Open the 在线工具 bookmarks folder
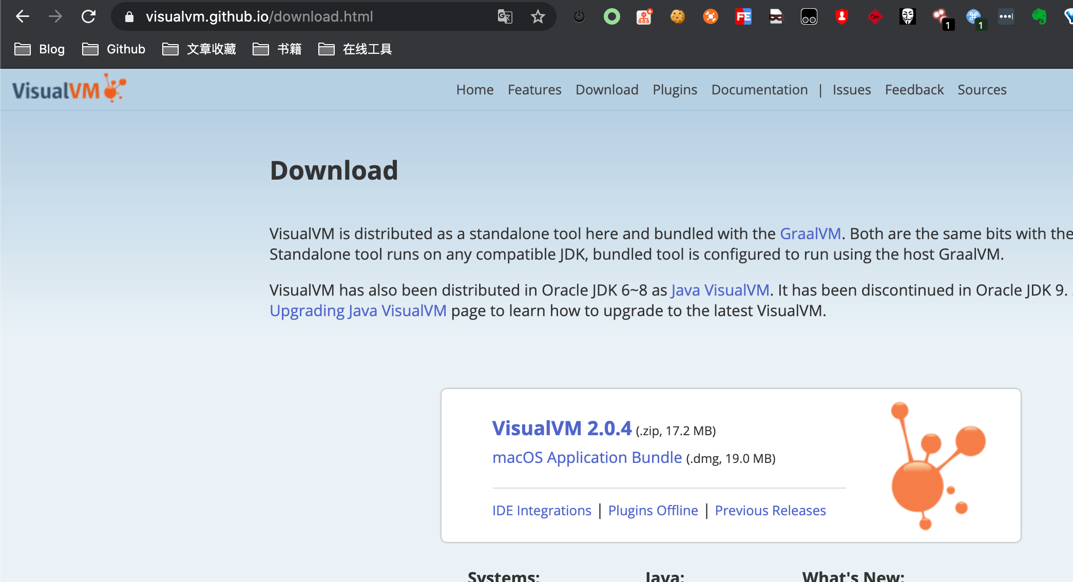 pos(355,49)
